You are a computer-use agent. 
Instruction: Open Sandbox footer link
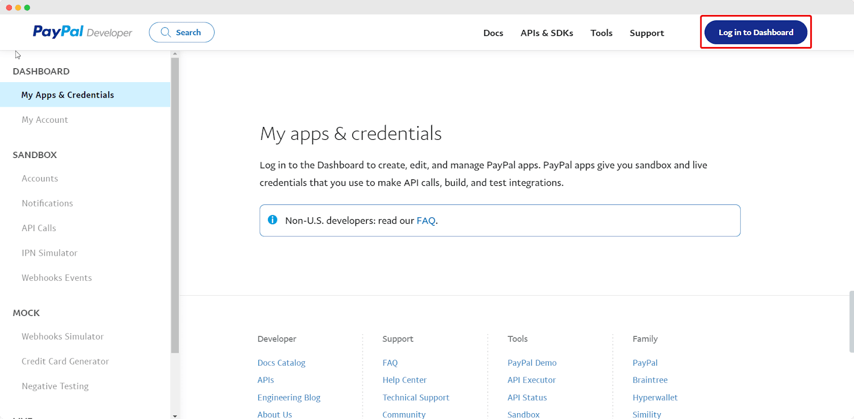(x=524, y=414)
